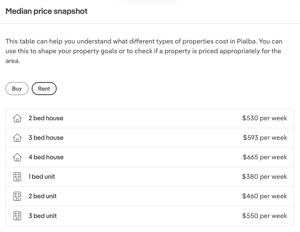Open the 2 bed house row label
Viewport: 300px width, 232px height.
coord(46,118)
